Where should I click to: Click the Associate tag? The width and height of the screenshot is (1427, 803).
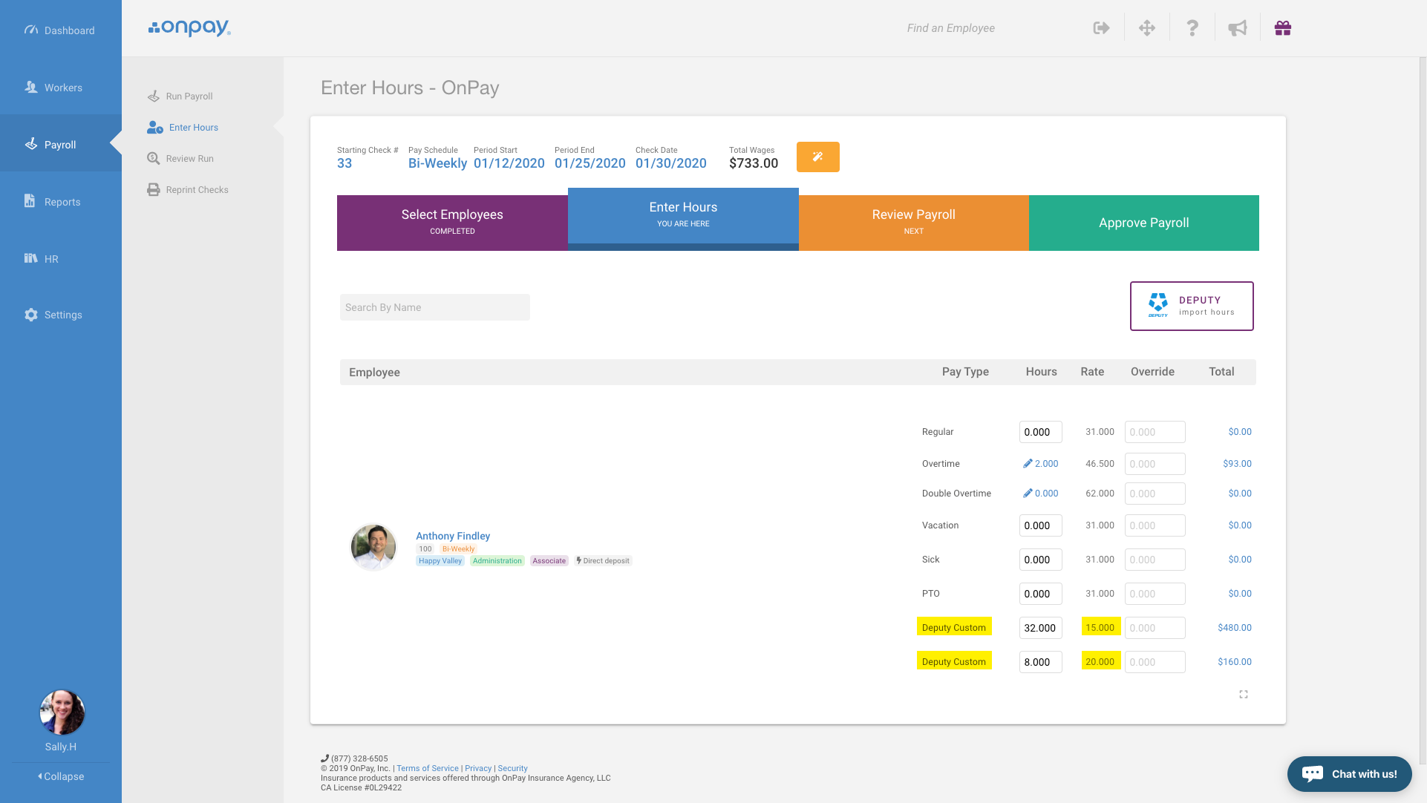549,561
